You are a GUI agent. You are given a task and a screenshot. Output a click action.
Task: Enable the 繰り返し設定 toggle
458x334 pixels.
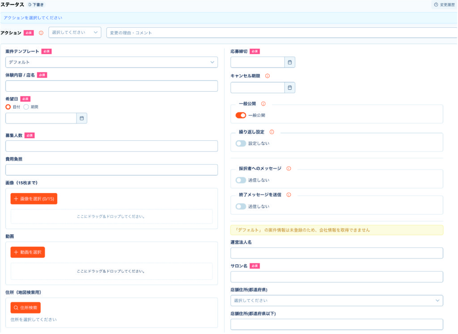pyautogui.click(x=241, y=144)
